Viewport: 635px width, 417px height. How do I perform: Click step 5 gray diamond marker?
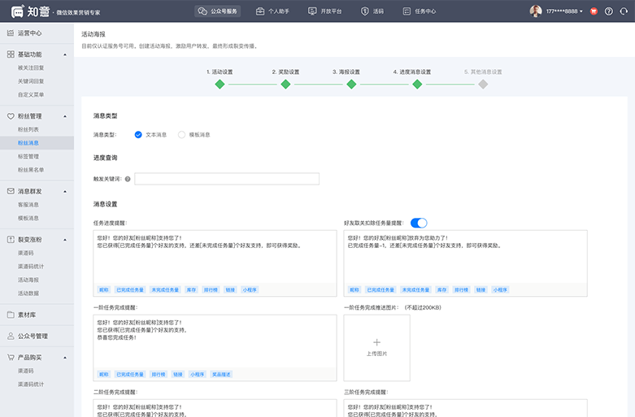point(483,85)
